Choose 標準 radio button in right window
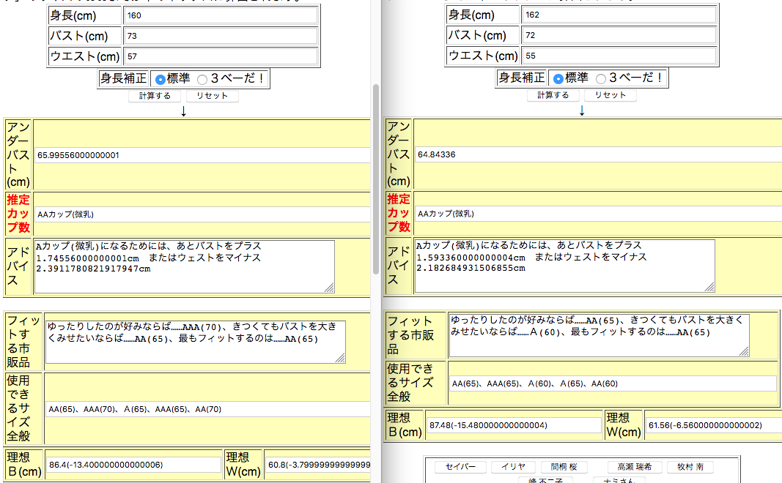 point(558,78)
